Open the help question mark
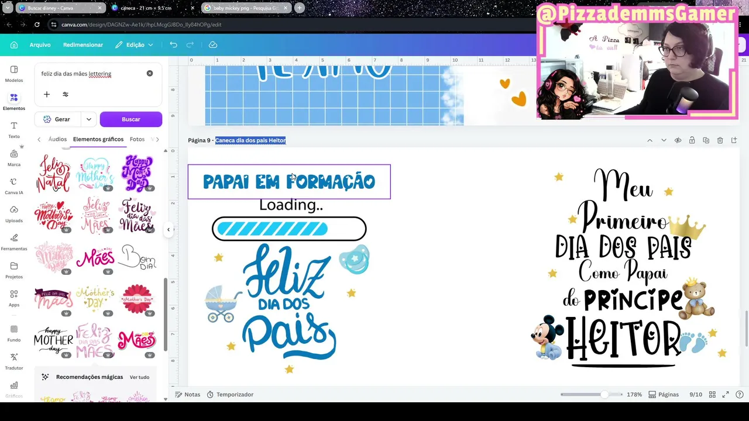Viewport: 749px width, 421px height. click(x=740, y=395)
